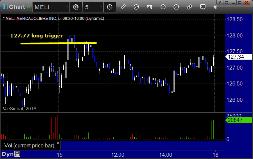Image resolution: width=253 pixels, height=159 pixels.
Task: Open the symbol settings gear icon
Action: [76, 7]
